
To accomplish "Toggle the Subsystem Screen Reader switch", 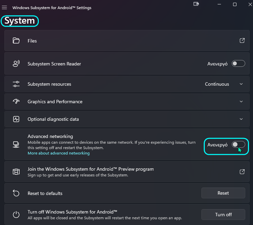I will click(x=238, y=63).
